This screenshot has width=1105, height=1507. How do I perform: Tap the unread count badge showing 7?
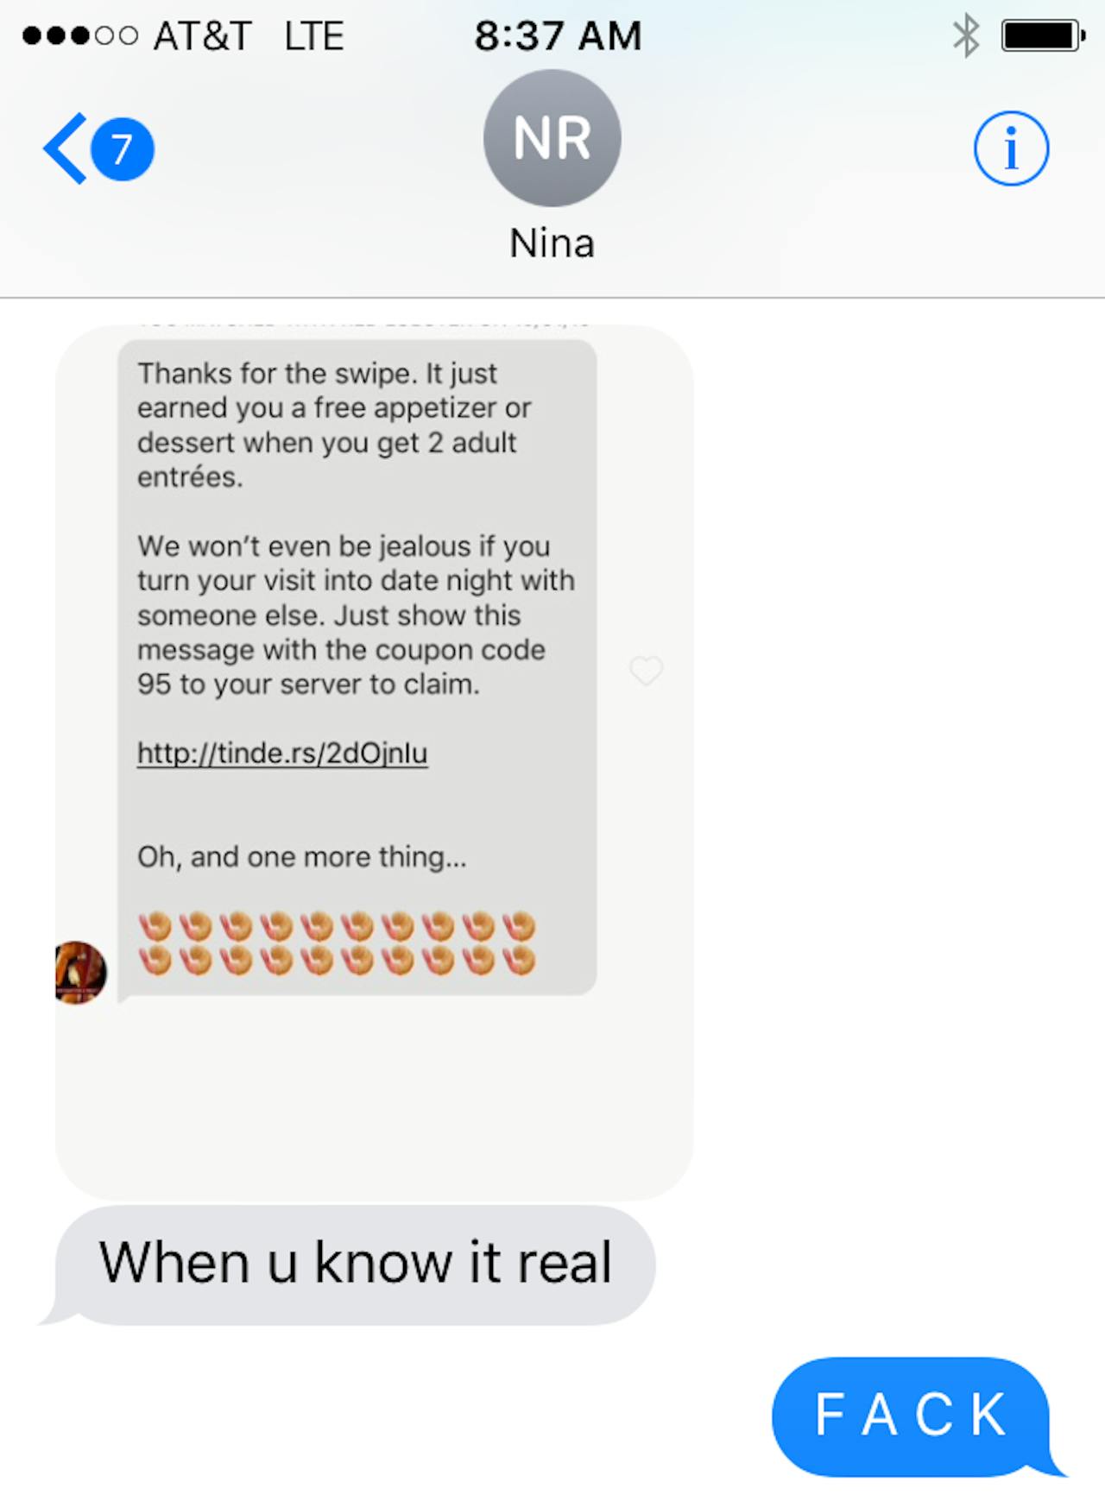123,149
